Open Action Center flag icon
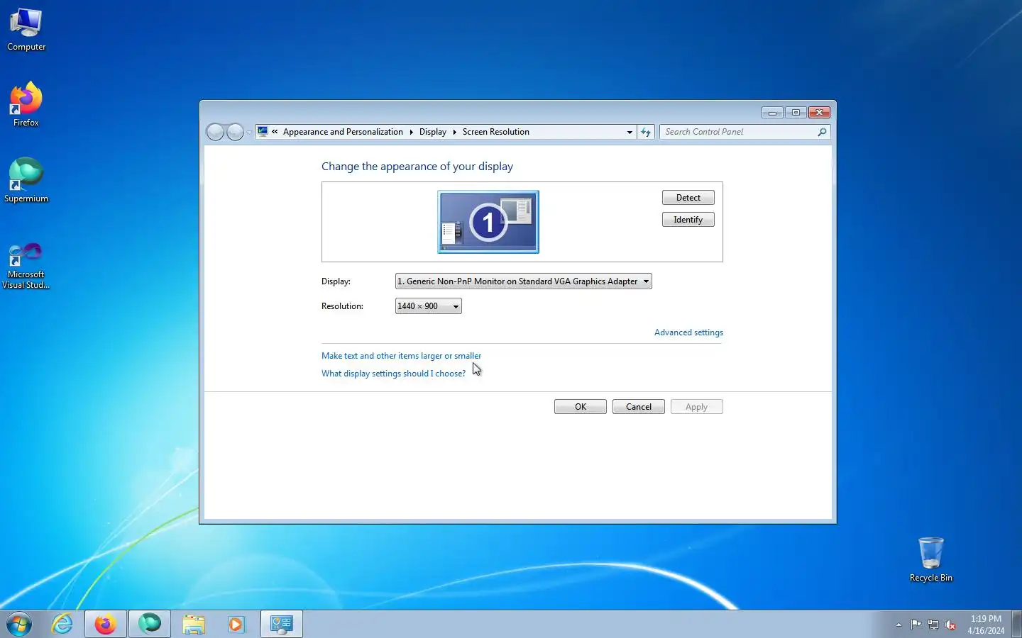 [916, 625]
